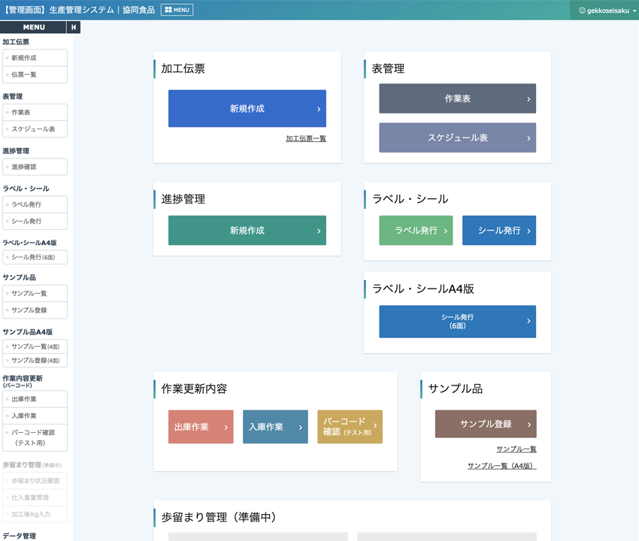This screenshot has width=639, height=541.
Task: Select the red 出庫作業 button
Action: tap(201, 427)
